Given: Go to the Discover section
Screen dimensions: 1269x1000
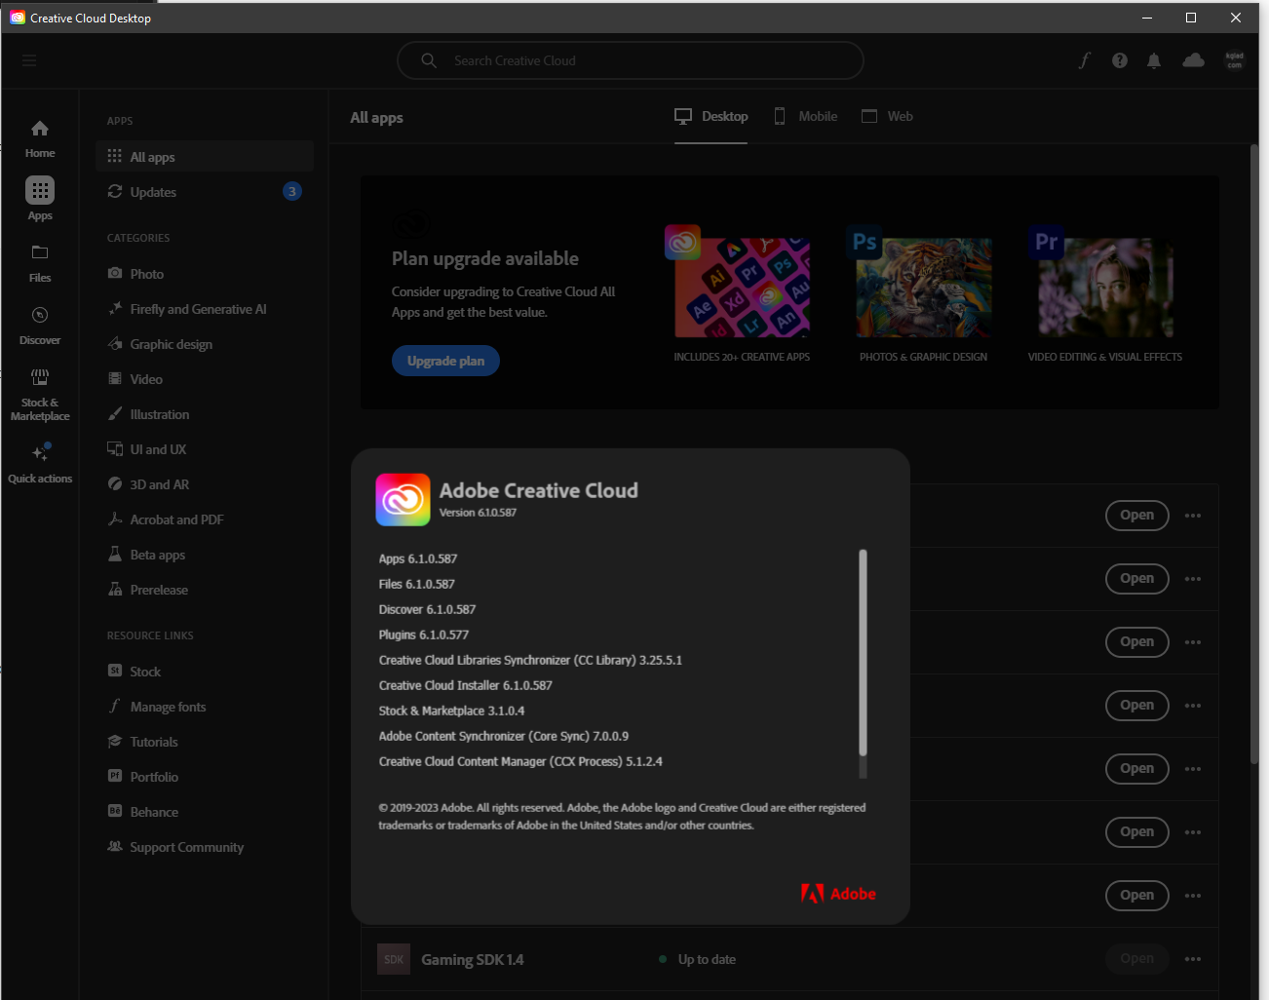Looking at the screenshot, I should click(39, 324).
